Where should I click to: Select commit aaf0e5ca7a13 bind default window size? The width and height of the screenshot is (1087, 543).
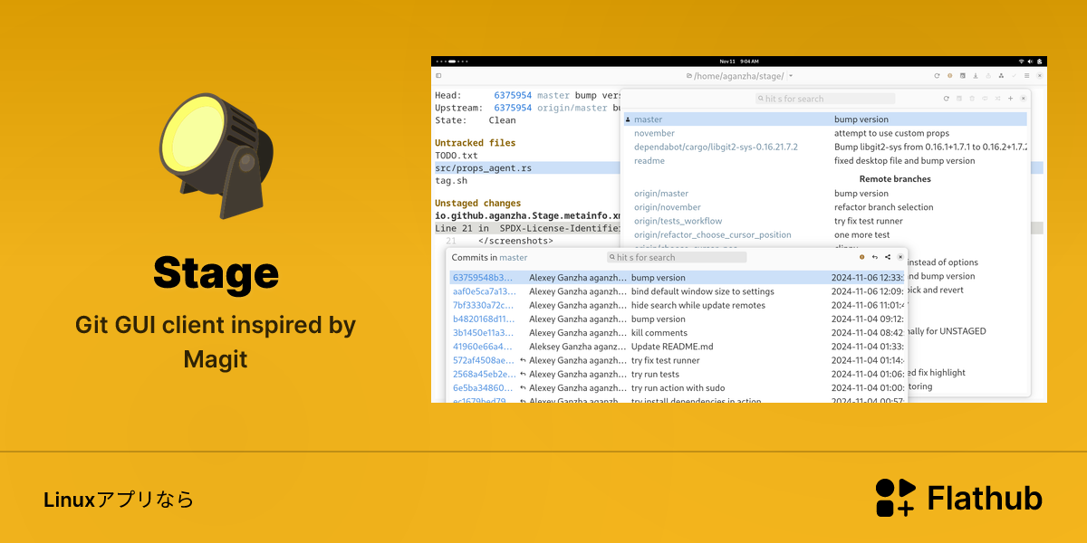coord(677,291)
